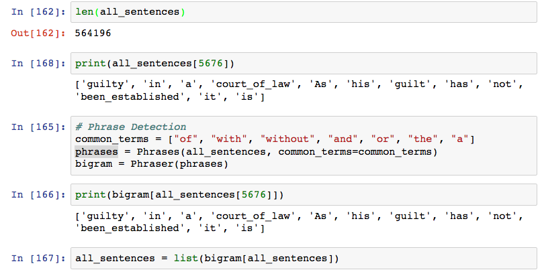Select the In [162] prompt label
Image resolution: width=544 pixels, height=278 pixels.
pos(38,12)
